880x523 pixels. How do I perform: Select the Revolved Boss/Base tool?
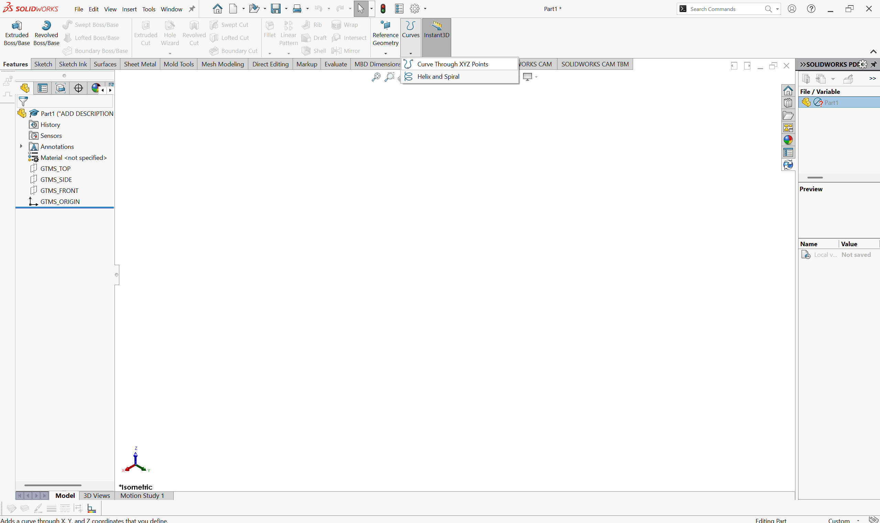point(46,33)
